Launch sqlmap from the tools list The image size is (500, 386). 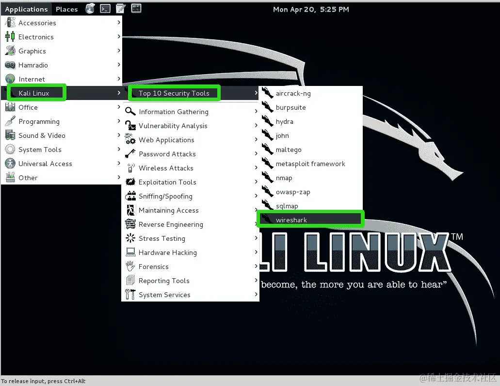(x=310, y=205)
